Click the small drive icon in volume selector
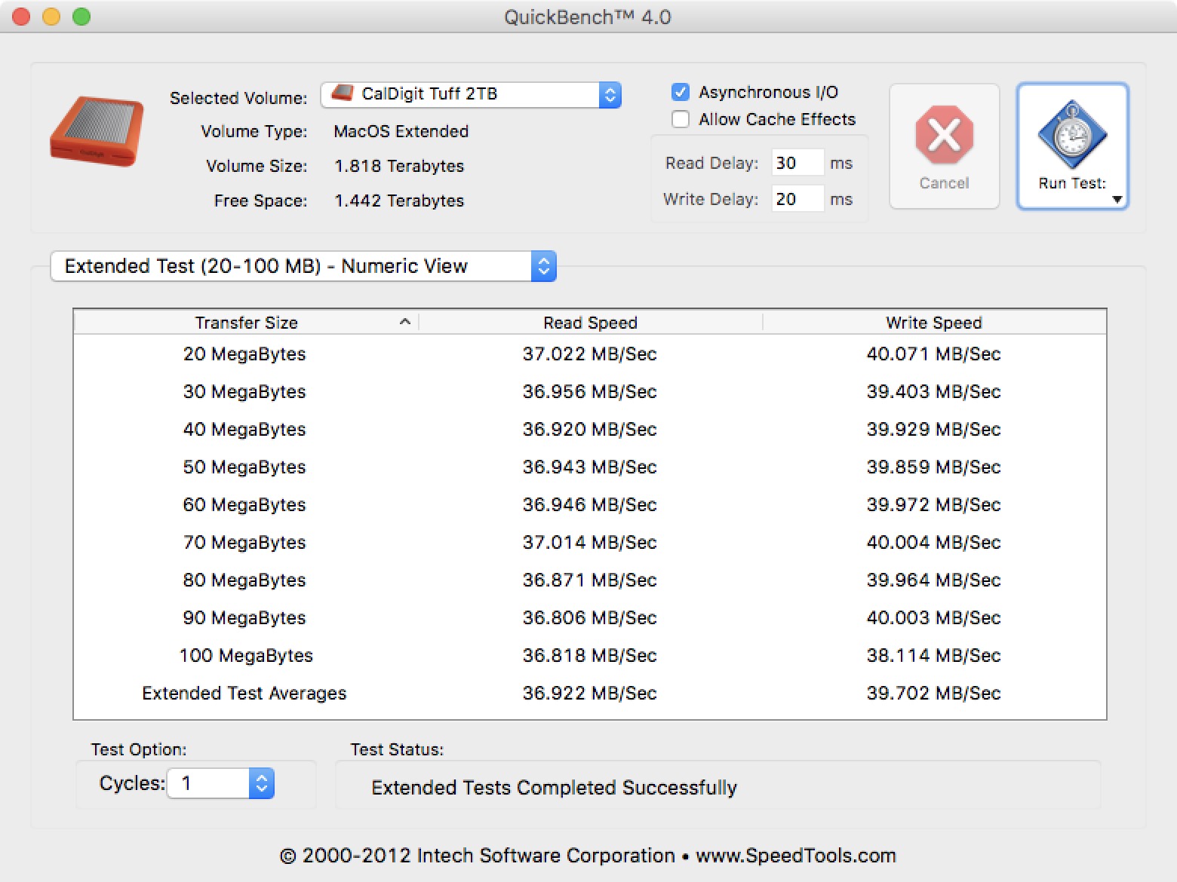Viewport: 1177px width, 882px height. (343, 93)
